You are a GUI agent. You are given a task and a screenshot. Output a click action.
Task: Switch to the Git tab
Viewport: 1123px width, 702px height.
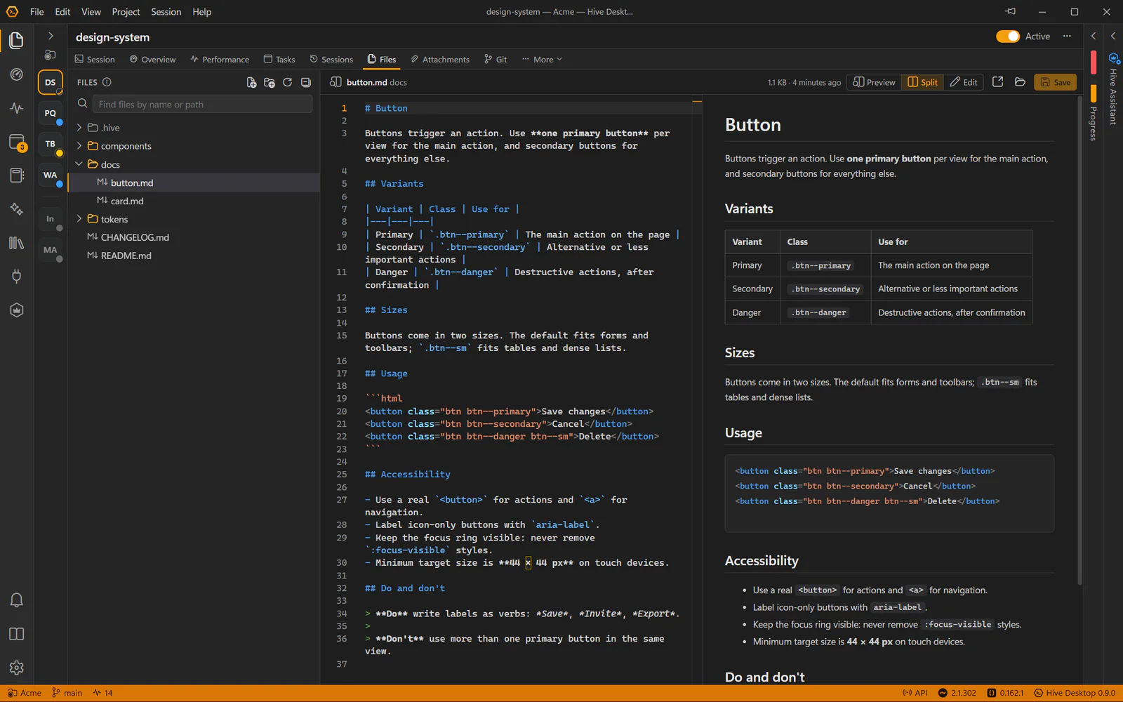tap(496, 60)
